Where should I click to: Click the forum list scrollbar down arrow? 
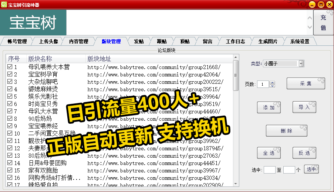[236, 184]
